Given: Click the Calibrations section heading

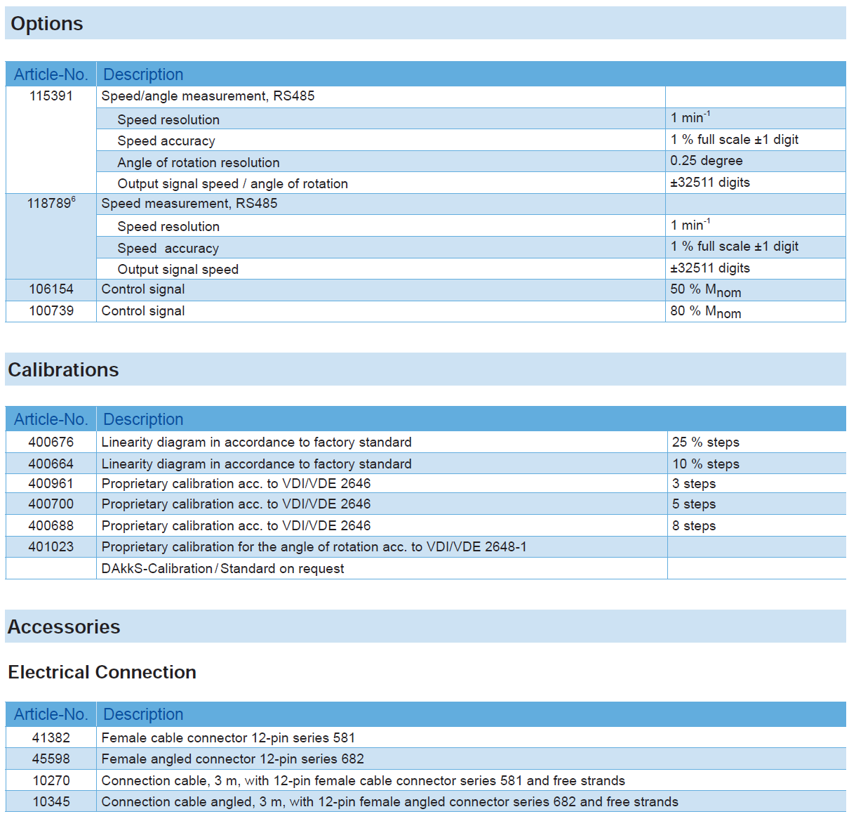Looking at the screenshot, I should tap(63, 370).
